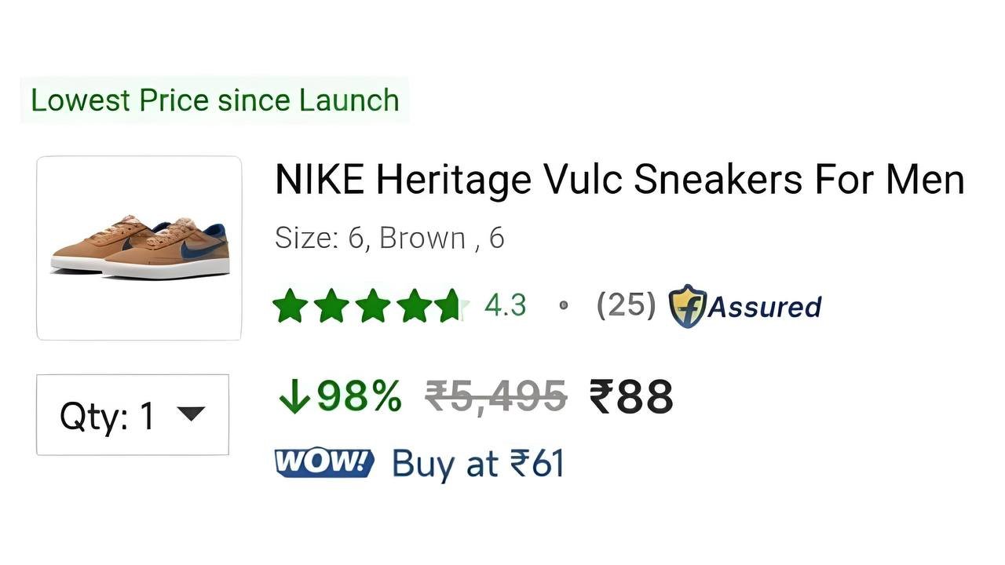Click the 98% discount percentage
The image size is (1005, 565).
(x=360, y=396)
